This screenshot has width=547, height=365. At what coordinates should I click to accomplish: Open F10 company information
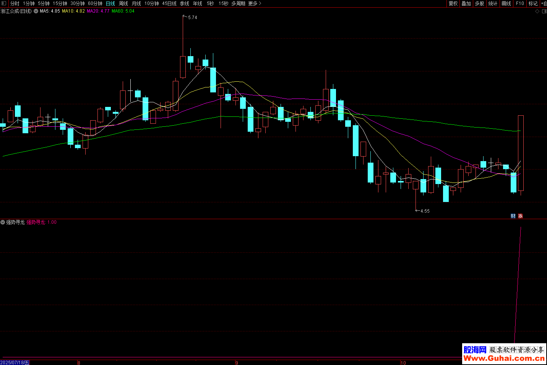[520, 3]
